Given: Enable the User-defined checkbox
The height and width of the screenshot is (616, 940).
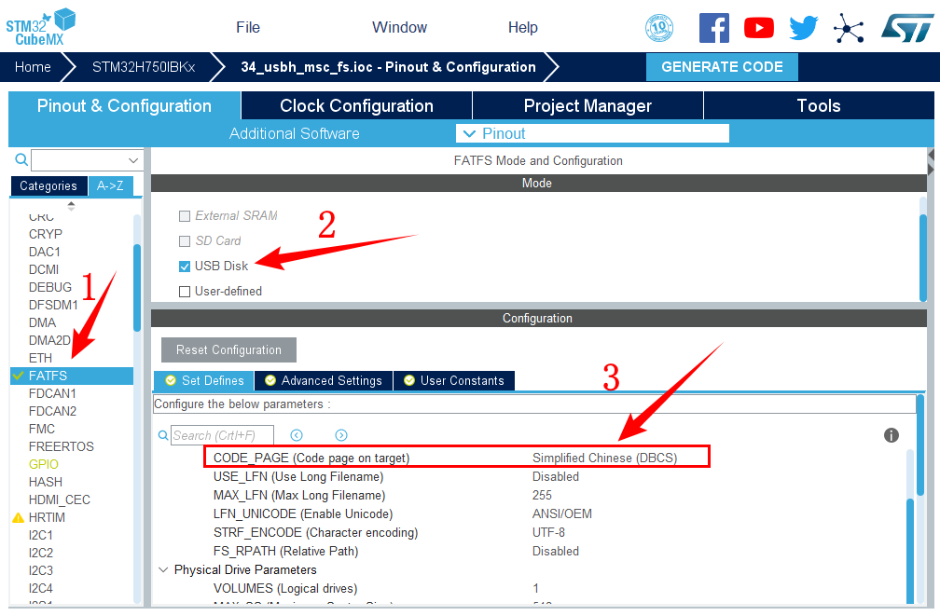Looking at the screenshot, I should point(185,292).
